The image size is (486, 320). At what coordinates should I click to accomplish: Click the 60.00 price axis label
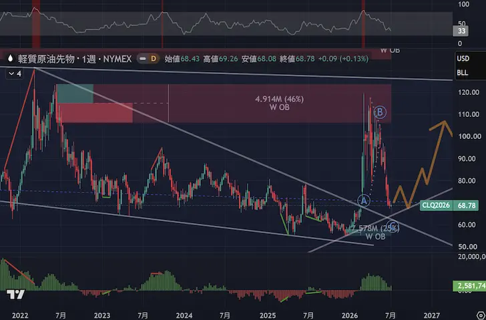[x=467, y=224]
